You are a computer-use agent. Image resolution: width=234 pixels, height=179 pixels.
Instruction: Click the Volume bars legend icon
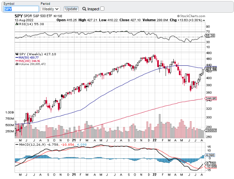[16, 64]
